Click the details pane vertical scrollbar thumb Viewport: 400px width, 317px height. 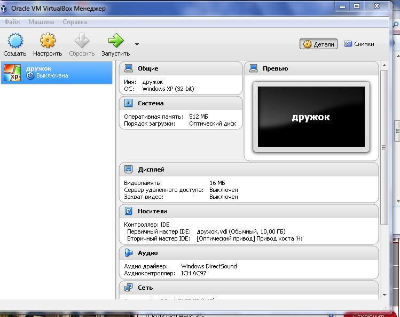click(x=384, y=148)
